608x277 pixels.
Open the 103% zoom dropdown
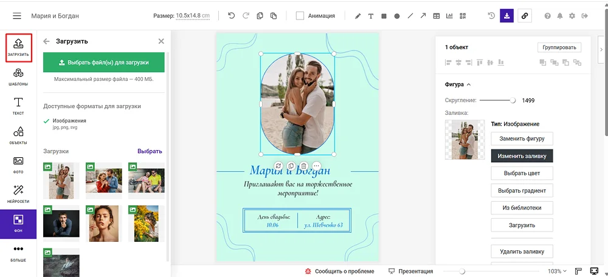click(x=558, y=271)
